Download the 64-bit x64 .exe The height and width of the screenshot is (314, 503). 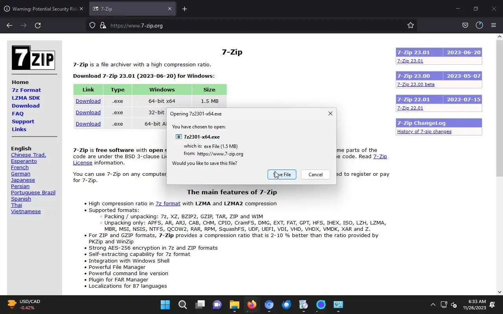tap(88, 101)
